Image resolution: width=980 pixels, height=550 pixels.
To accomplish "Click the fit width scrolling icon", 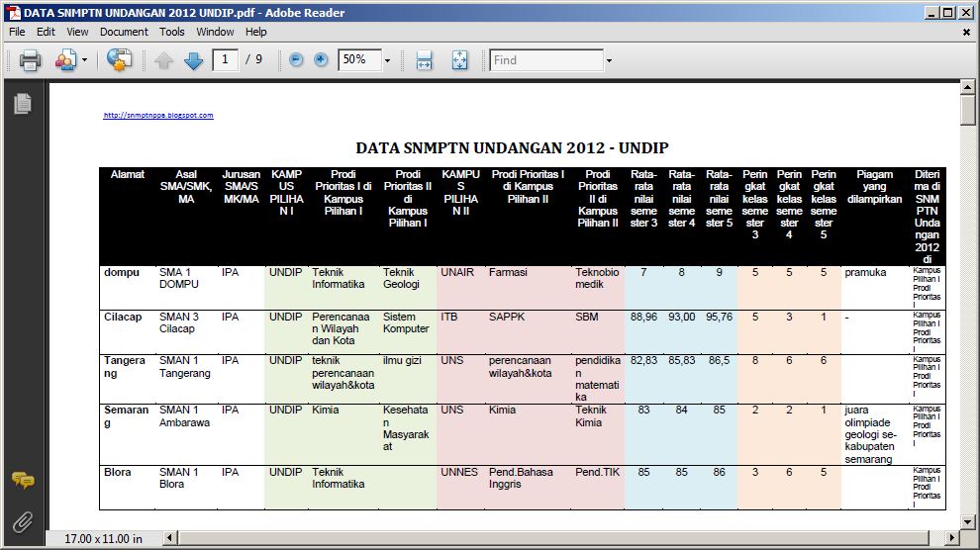I will click(x=425, y=60).
